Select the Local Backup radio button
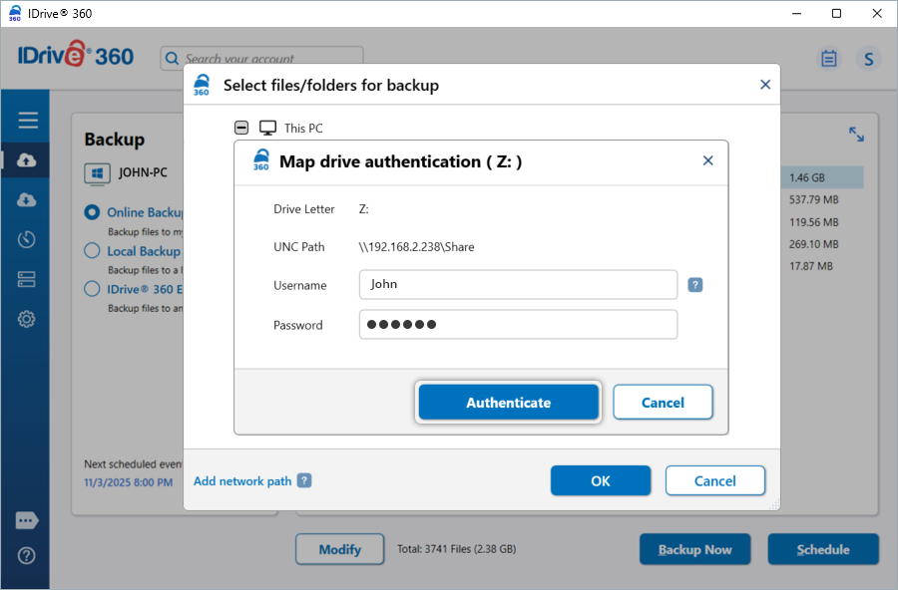The width and height of the screenshot is (898, 590). pos(92,251)
